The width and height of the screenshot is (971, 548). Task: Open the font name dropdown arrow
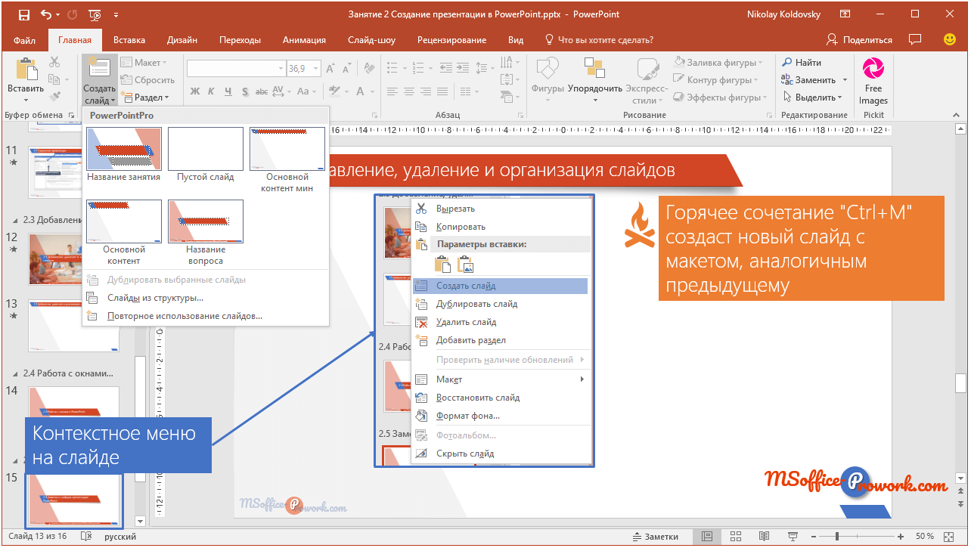coord(281,69)
